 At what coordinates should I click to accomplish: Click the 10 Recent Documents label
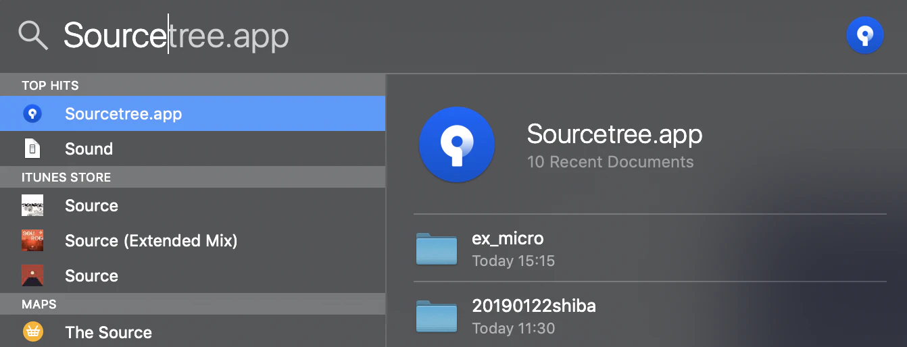tap(610, 162)
